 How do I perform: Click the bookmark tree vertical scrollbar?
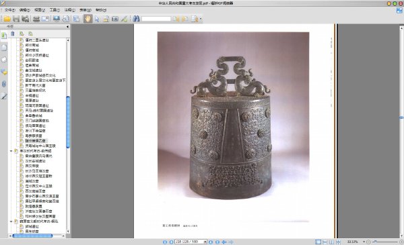click(68, 122)
